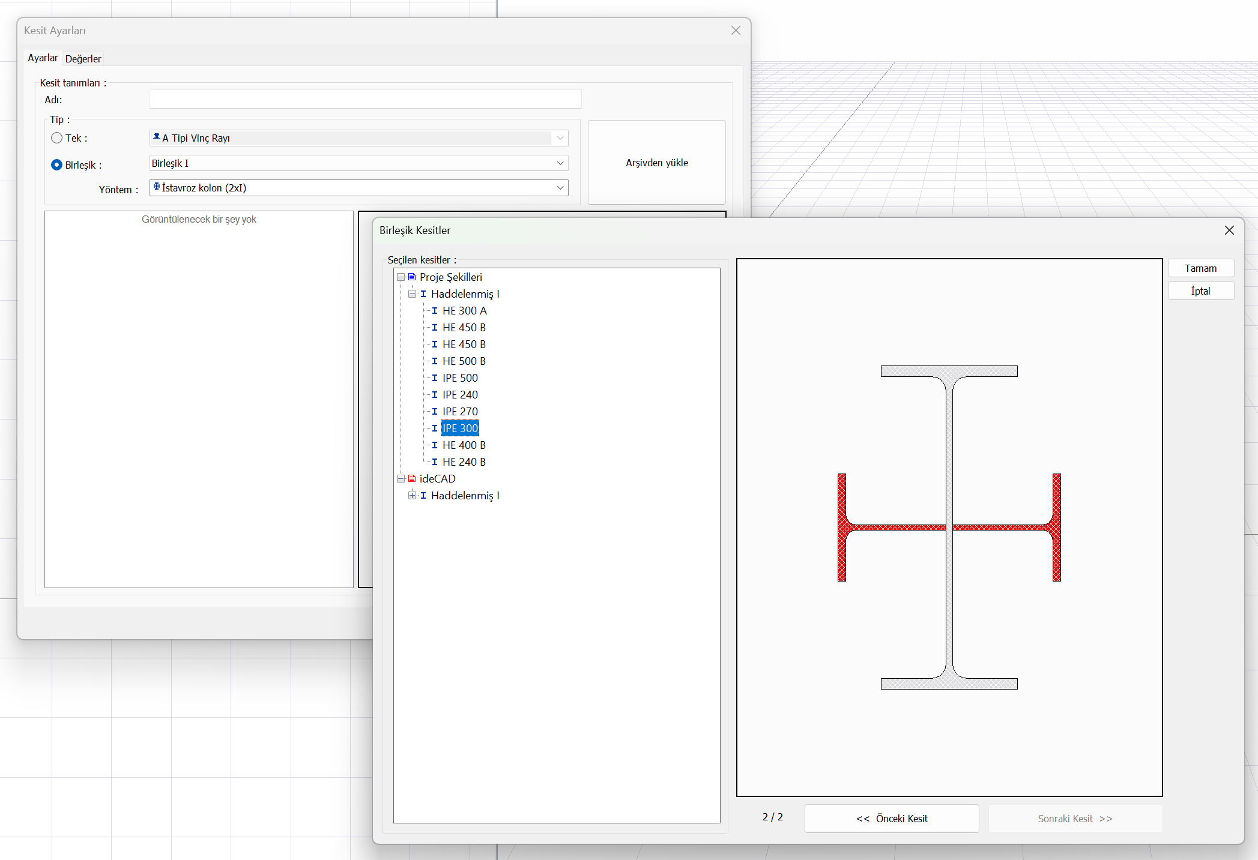Click the blue Proje Şekilleri folder icon
The width and height of the screenshot is (1258, 860).
tap(412, 277)
